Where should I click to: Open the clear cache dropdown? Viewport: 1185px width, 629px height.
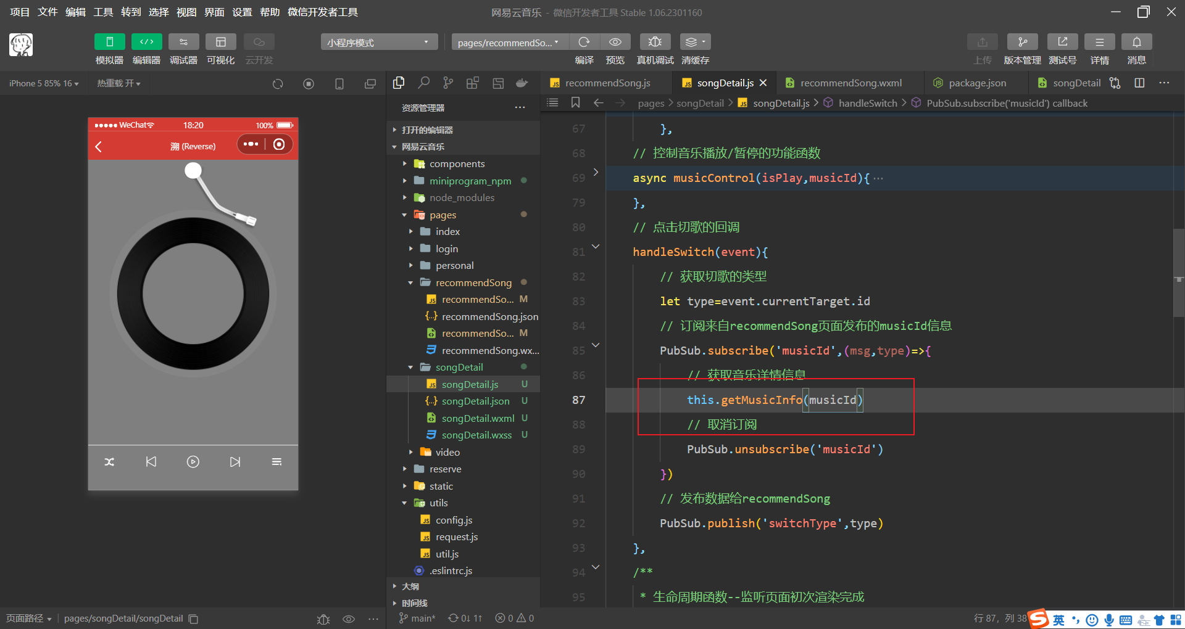(695, 42)
